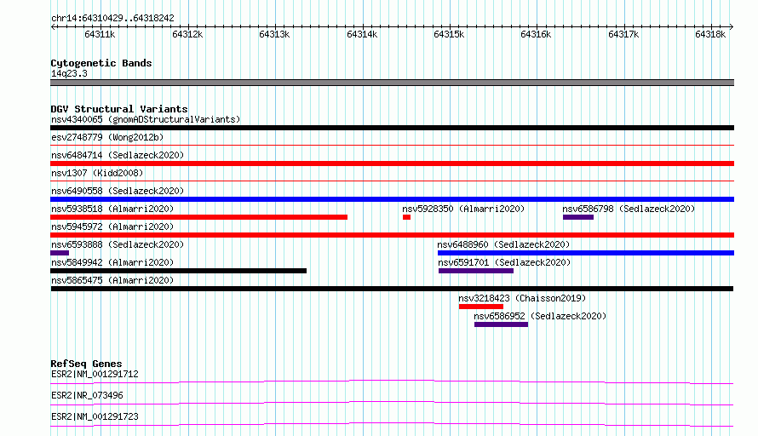Click the nsv5938518 (Almarri2020) variant label

pos(112,209)
